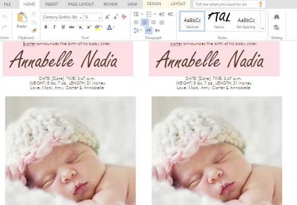297x205 pixels.
Task: Toggle Bold formatting
Action: tap(46, 27)
